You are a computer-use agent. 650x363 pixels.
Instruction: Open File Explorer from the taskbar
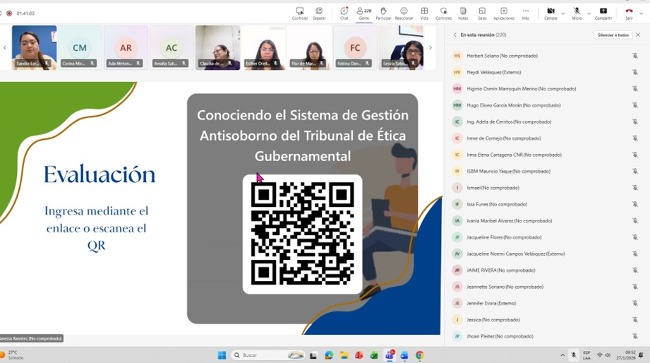pyautogui.click(x=344, y=355)
